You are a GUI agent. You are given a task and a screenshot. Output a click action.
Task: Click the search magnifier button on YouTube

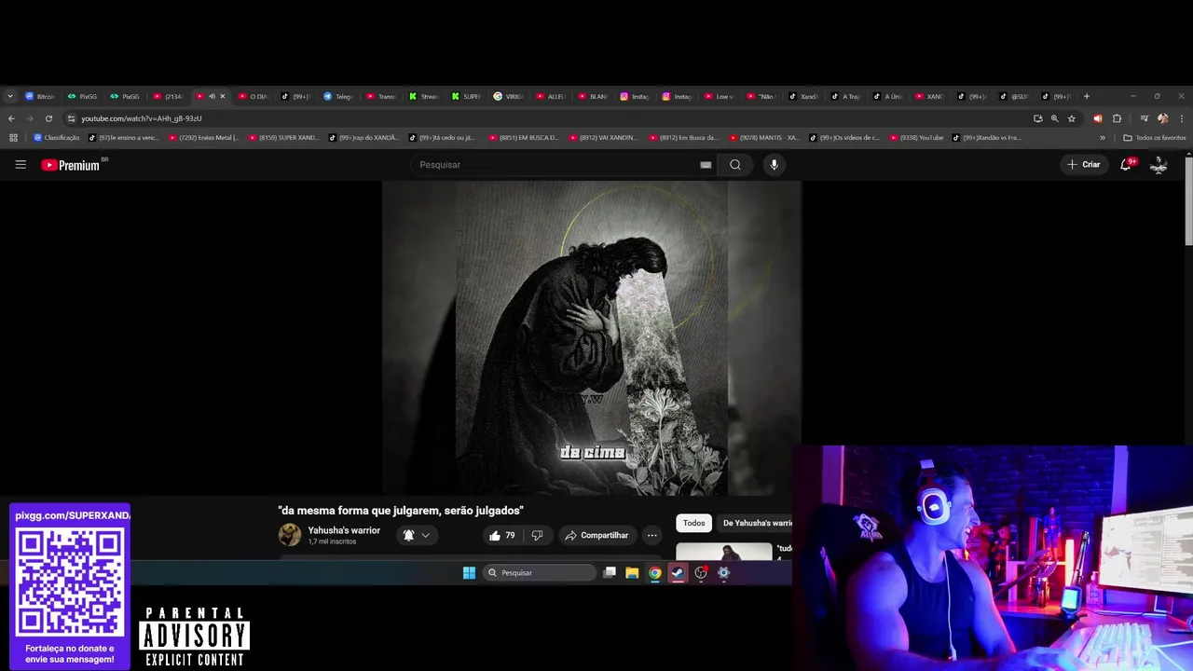click(735, 165)
